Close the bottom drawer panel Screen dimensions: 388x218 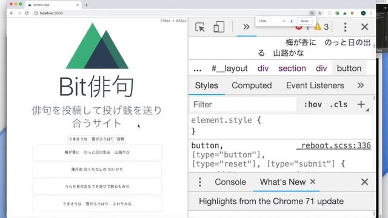[x=364, y=182]
